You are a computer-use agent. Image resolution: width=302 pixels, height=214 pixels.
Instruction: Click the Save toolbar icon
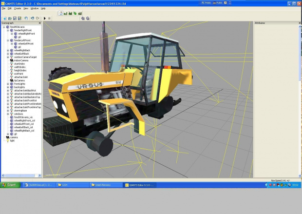[x=15, y=19]
